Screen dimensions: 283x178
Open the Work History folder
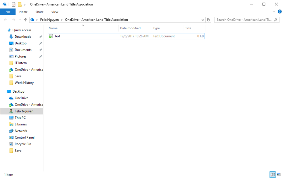point(24,83)
